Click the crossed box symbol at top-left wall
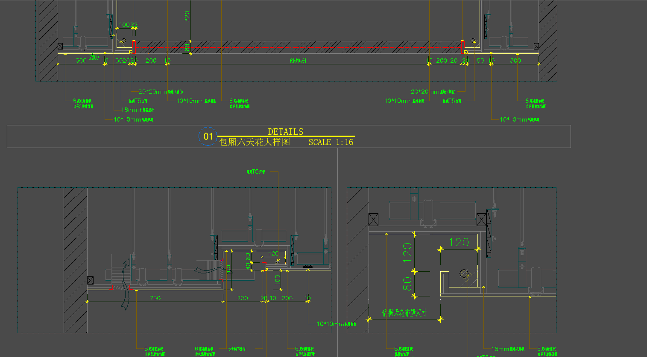The width and height of the screenshot is (647, 357). [x=60, y=46]
